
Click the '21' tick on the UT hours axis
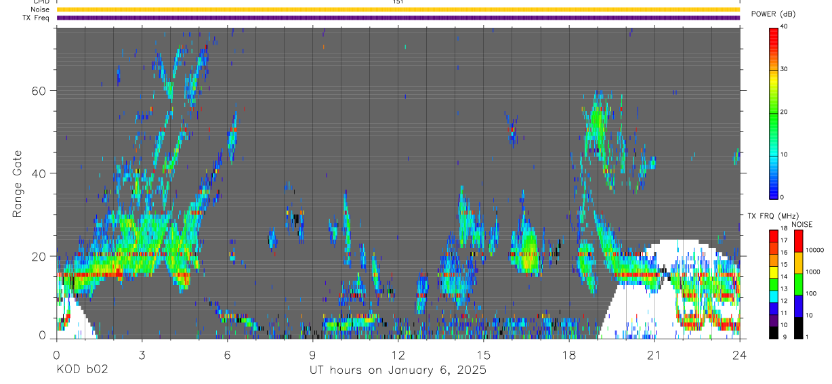pyautogui.click(x=654, y=354)
